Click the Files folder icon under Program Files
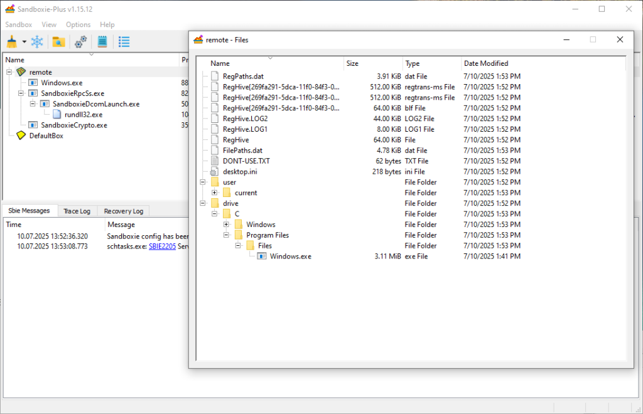Viewport: 643px width, 414px height. pyautogui.click(x=251, y=246)
